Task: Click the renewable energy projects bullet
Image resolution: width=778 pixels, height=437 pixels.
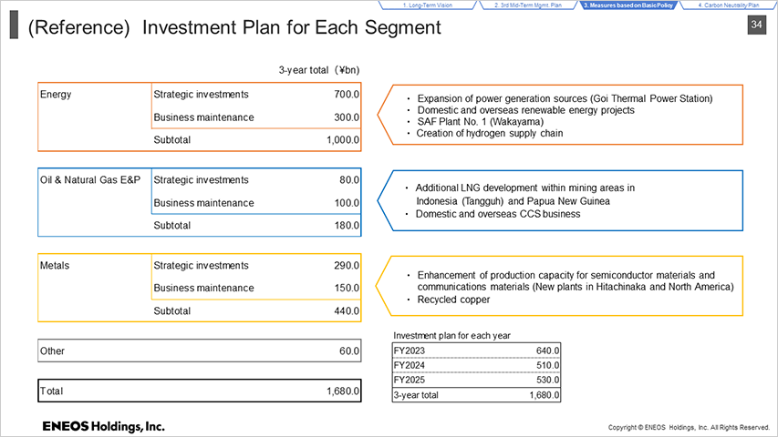Action: coord(525,110)
